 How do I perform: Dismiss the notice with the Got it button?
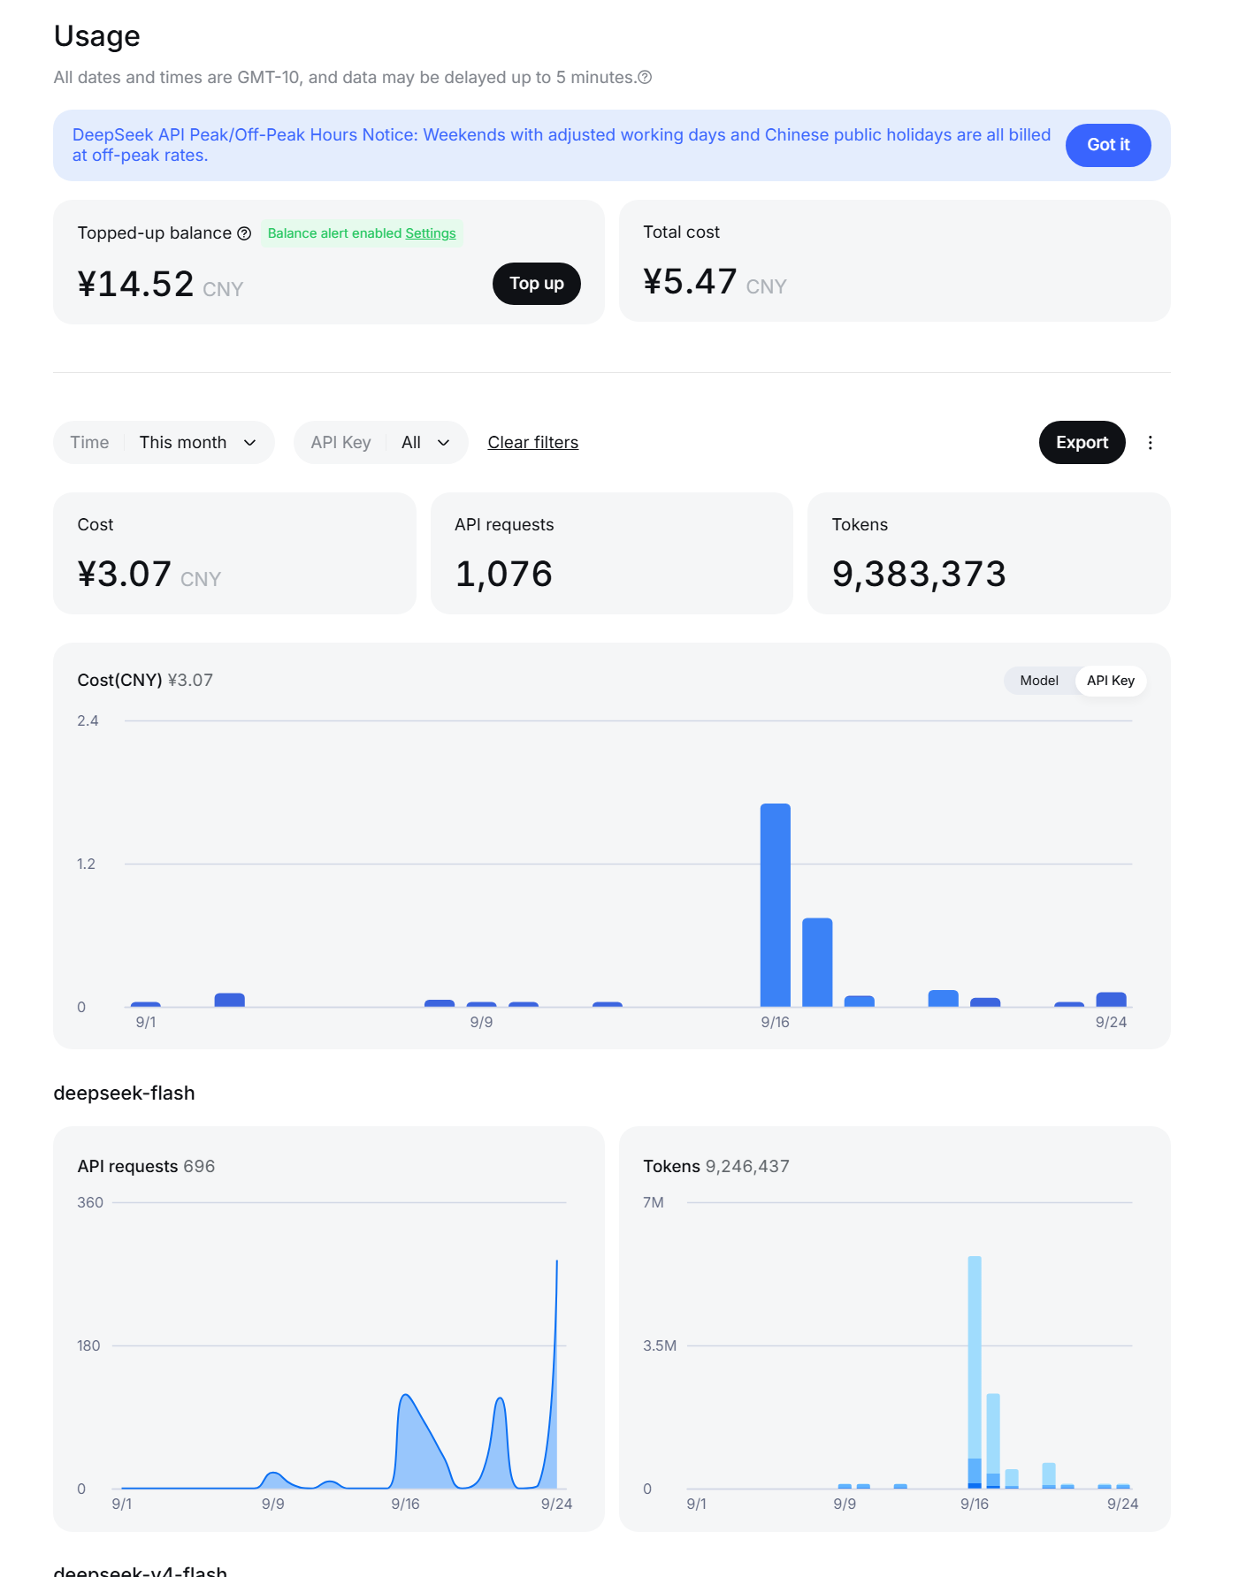click(x=1107, y=145)
